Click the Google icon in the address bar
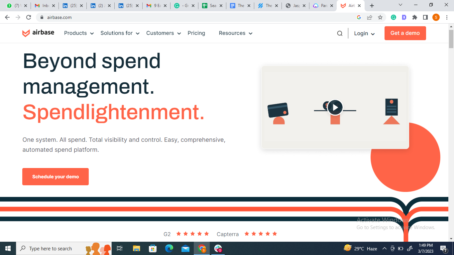This screenshot has width=454, height=255. (359, 17)
